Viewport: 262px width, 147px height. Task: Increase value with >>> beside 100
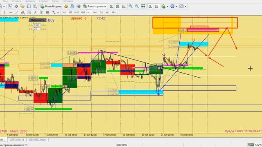tap(44, 25)
